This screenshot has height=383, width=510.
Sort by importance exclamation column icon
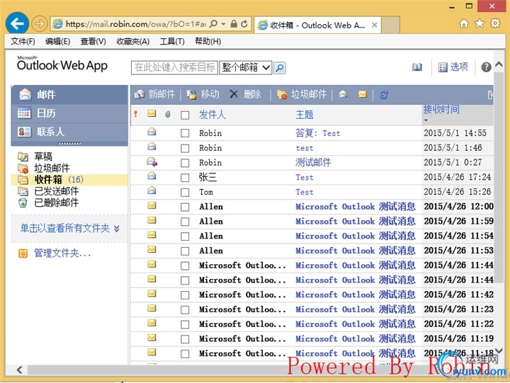pyautogui.click(x=135, y=114)
